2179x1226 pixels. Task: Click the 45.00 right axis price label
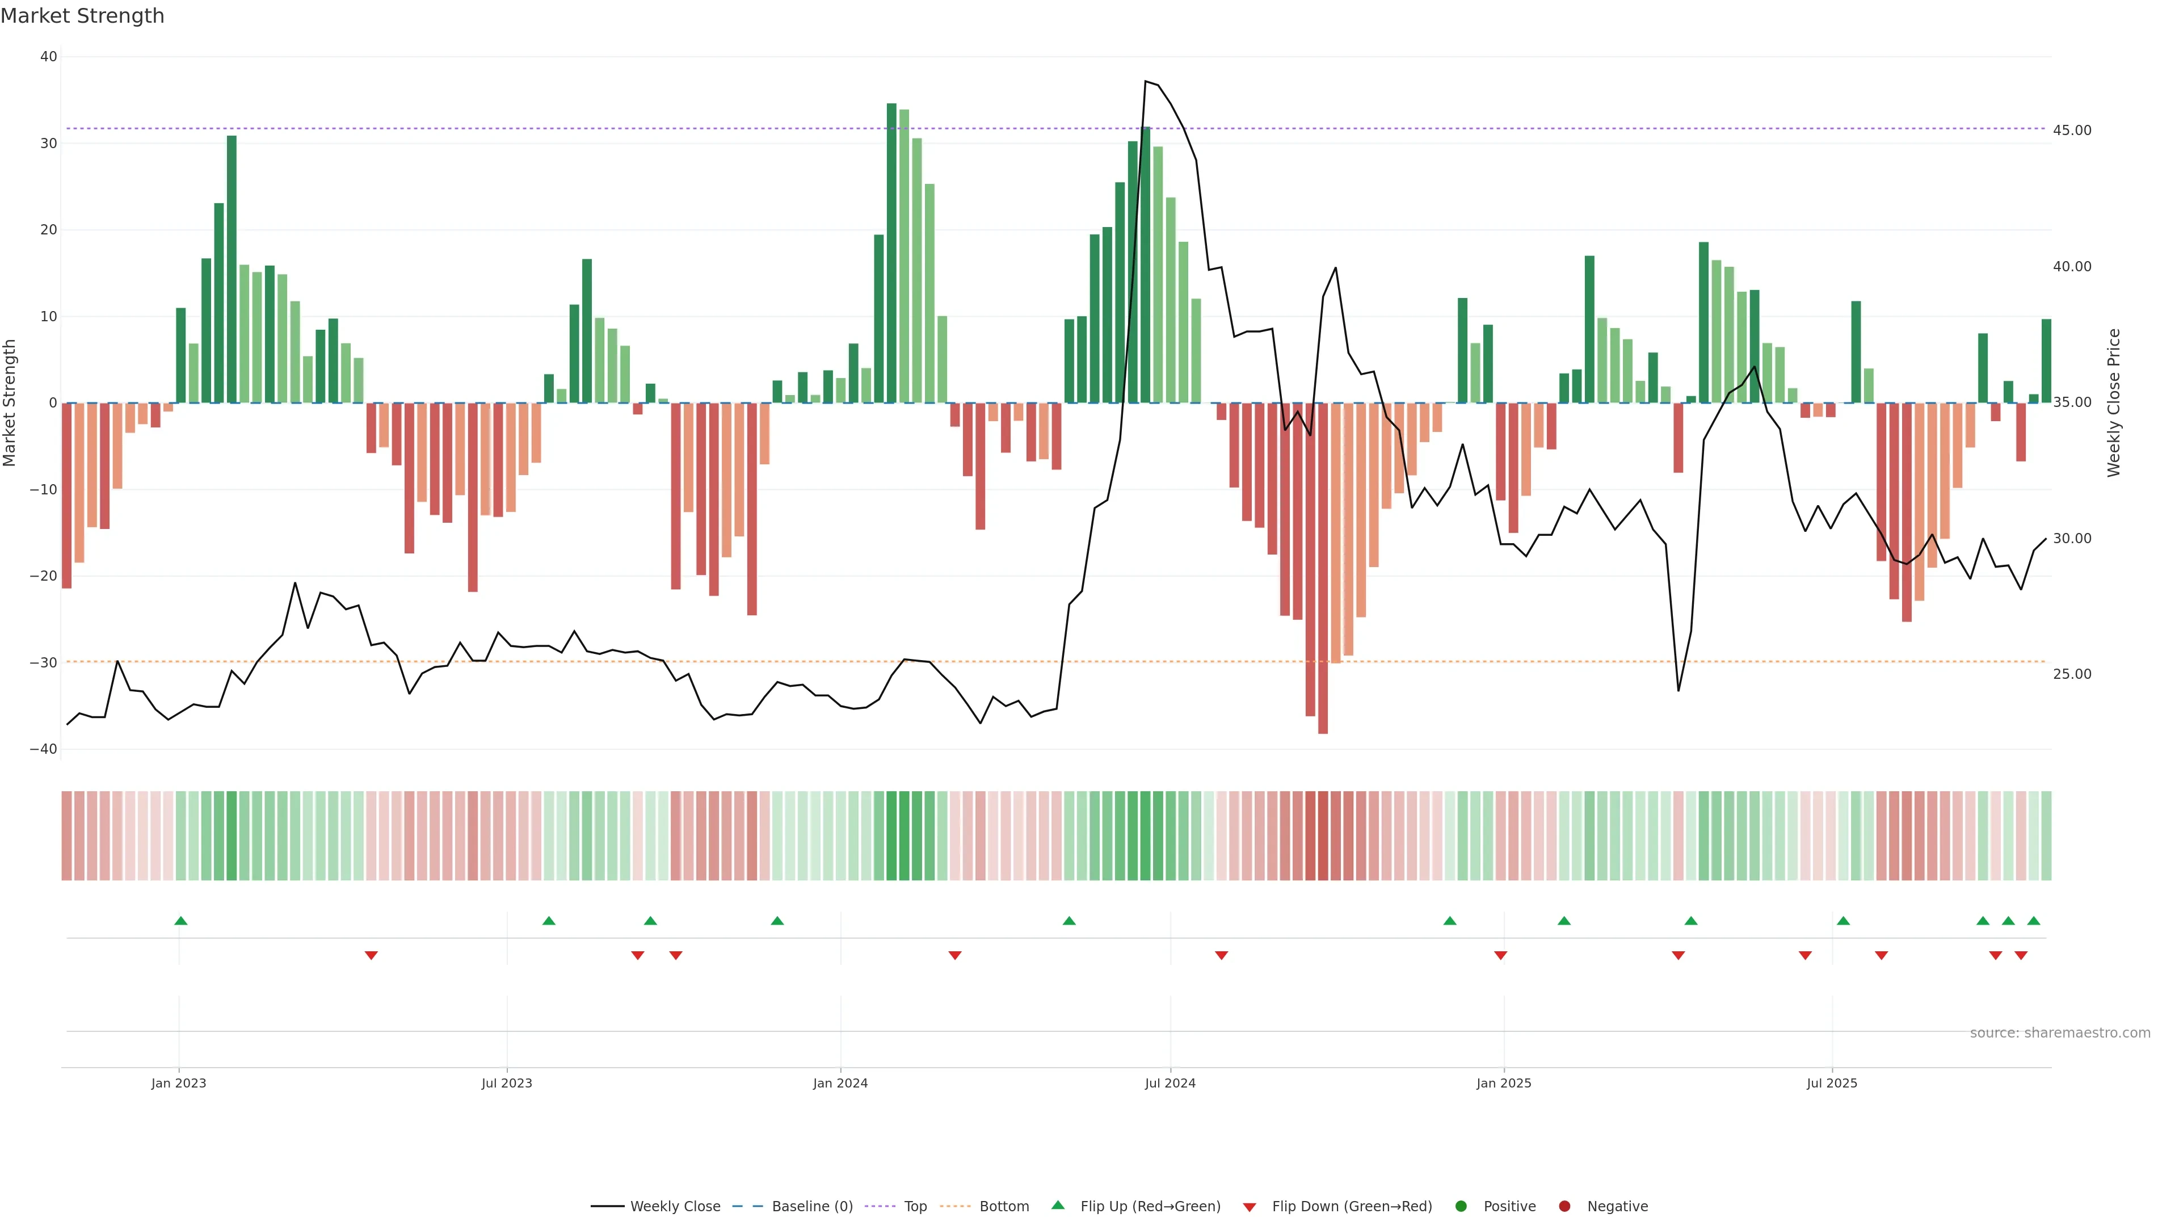(x=2072, y=131)
